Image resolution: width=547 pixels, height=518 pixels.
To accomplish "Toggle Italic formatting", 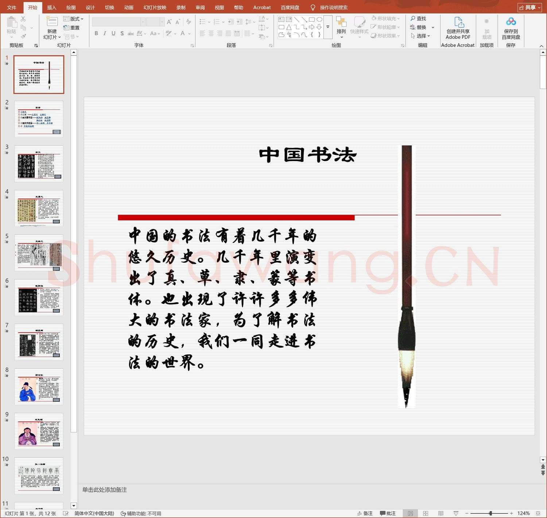I will tap(105, 33).
